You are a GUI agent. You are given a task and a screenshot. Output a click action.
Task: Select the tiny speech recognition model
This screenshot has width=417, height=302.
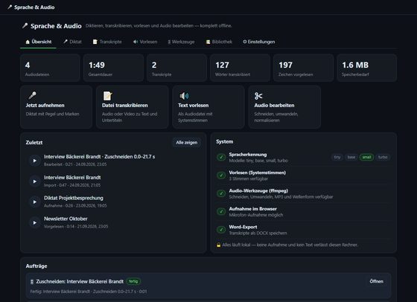pyautogui.click(x=337, y=157)
